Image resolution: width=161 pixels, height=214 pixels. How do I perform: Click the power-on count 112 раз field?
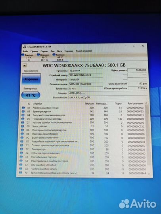pyautogui.click(x=138, y=84)
